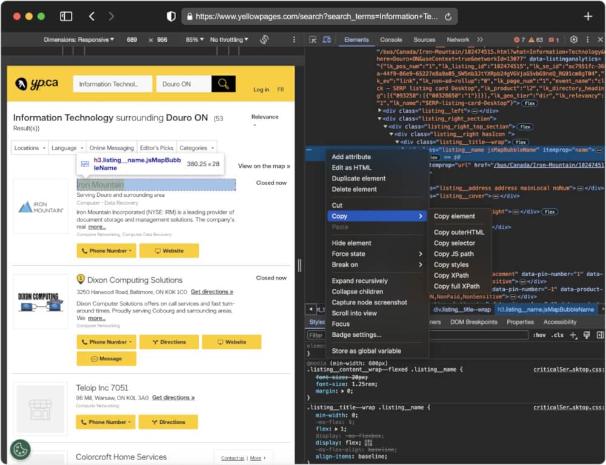The image size is (606, 465).
Task: Click the rotate viewport icon
Action: (264, 39)
